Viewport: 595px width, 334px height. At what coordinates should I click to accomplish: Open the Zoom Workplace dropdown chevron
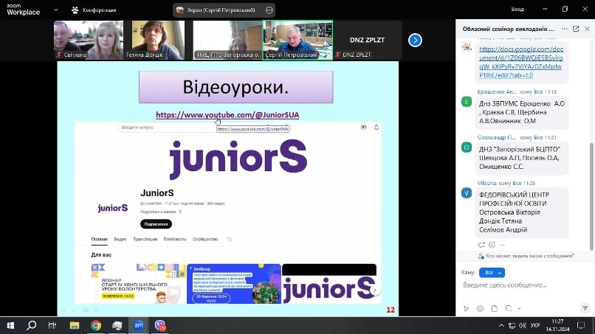(56, 10)
